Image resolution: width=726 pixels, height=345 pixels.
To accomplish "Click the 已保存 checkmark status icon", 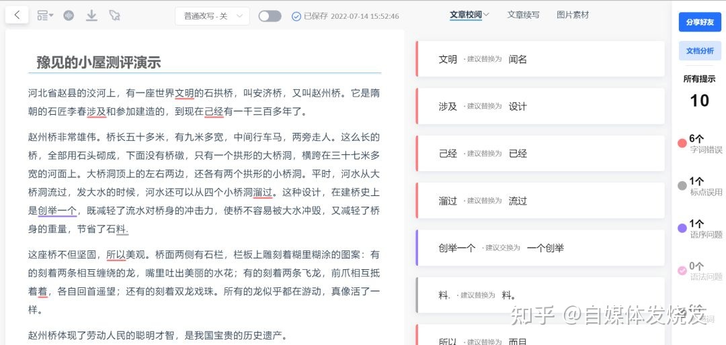I will point(296,16).
